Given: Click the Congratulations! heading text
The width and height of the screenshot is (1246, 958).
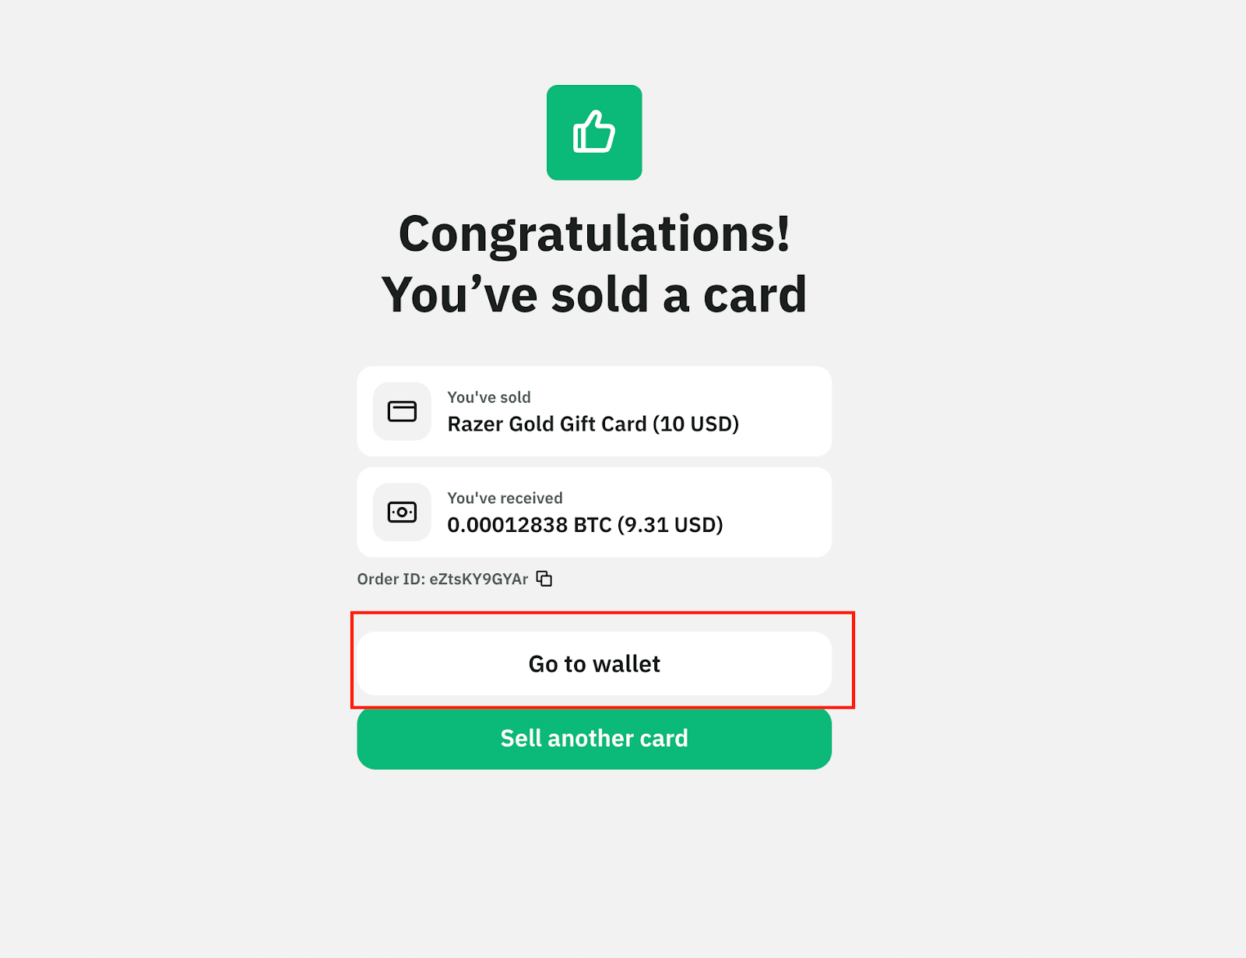Looking at the screenshot, I should 594,234.
